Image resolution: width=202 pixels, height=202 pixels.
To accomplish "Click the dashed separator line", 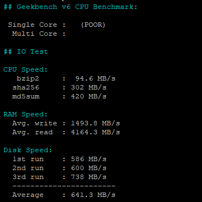I will 64,186.
